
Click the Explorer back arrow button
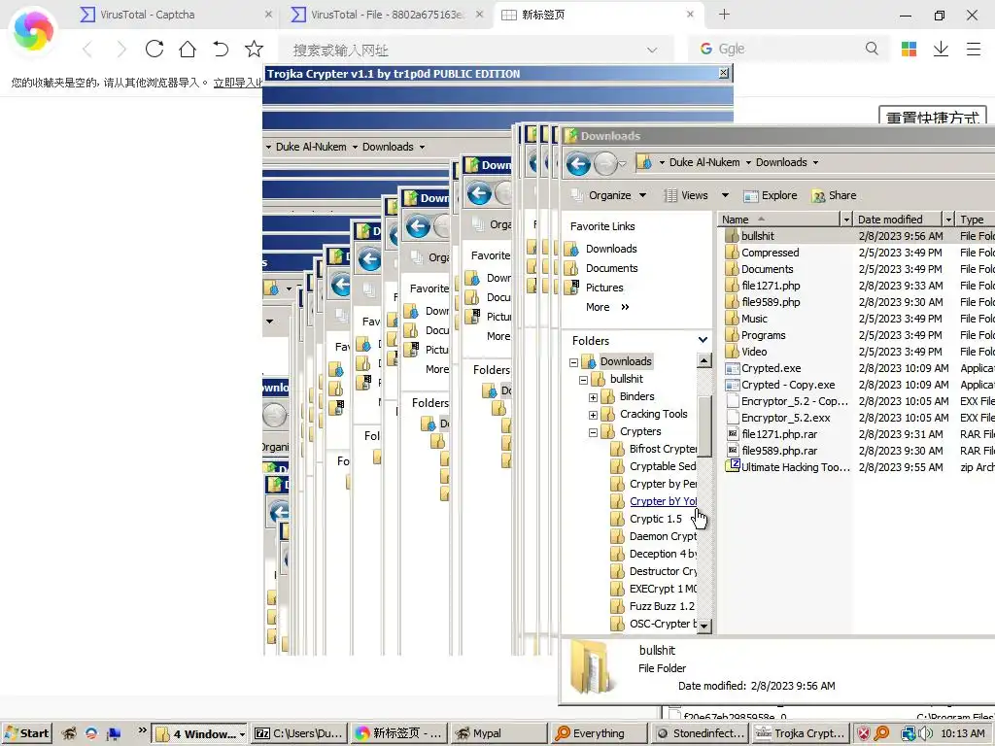point(578,164)
